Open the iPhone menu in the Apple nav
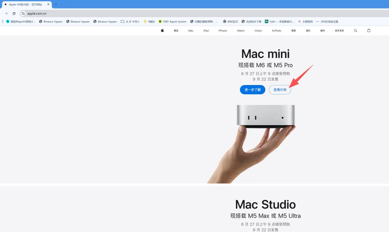 pyautogui.click(x=223, y=31)
